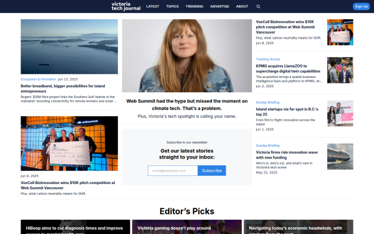Viewport: 374px width, 234px height.
Task: Click the Subscribe newsletter button
Action: (x=212, y=171)
